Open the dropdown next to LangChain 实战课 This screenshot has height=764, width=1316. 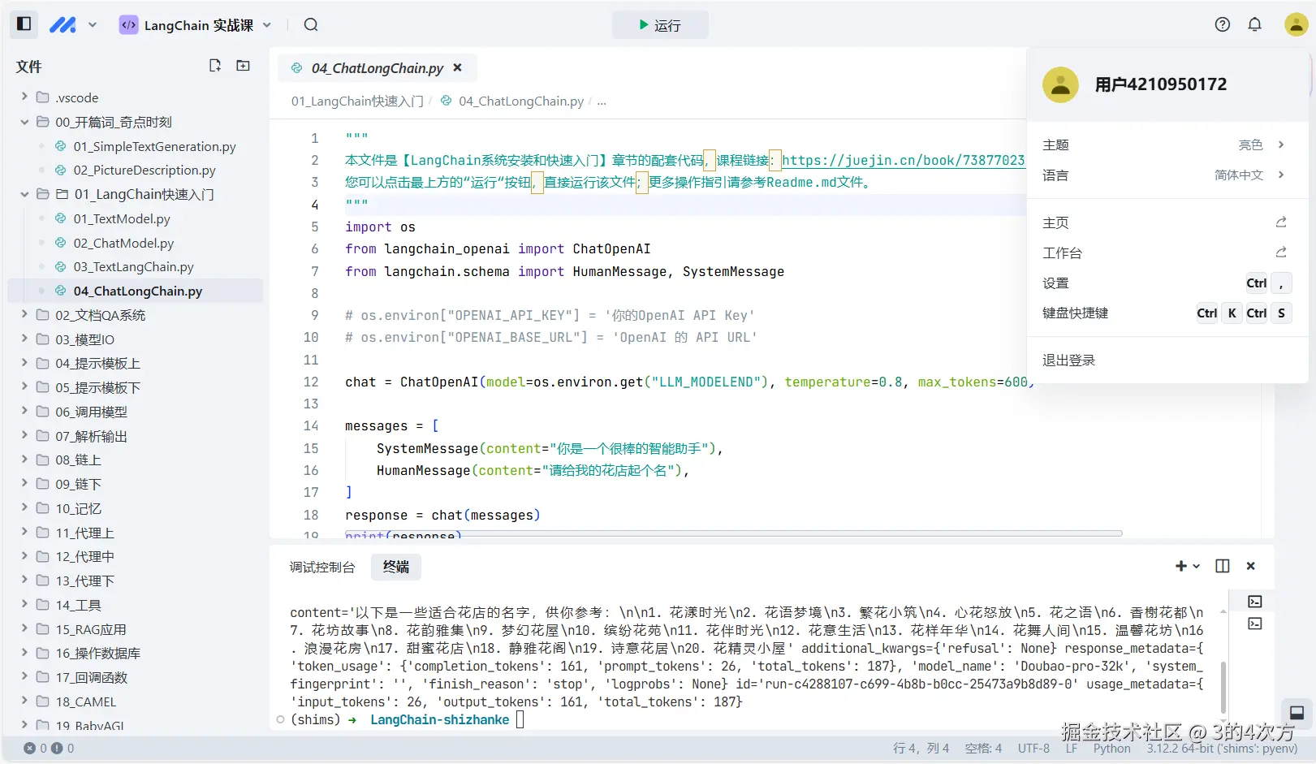point(267,25)
